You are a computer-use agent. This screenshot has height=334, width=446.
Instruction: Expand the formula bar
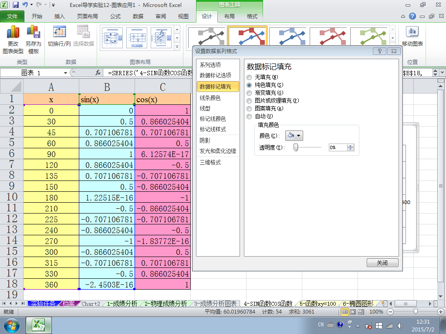click(x=443, y=73)
